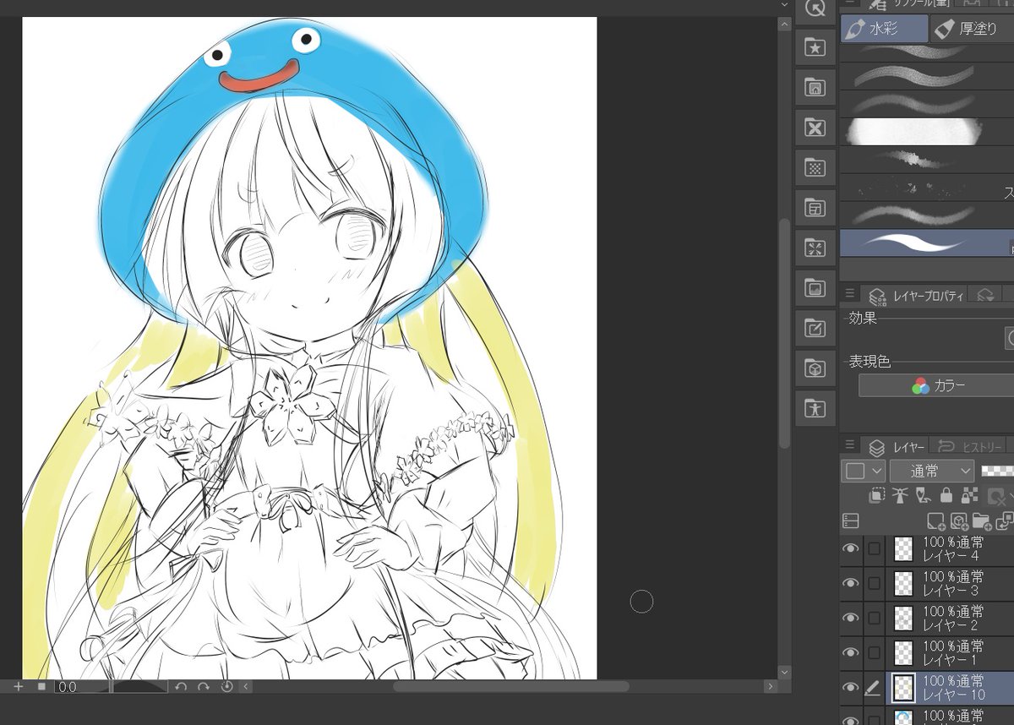
Task: Open the pose figure material folder
Action: pos(815,408)
